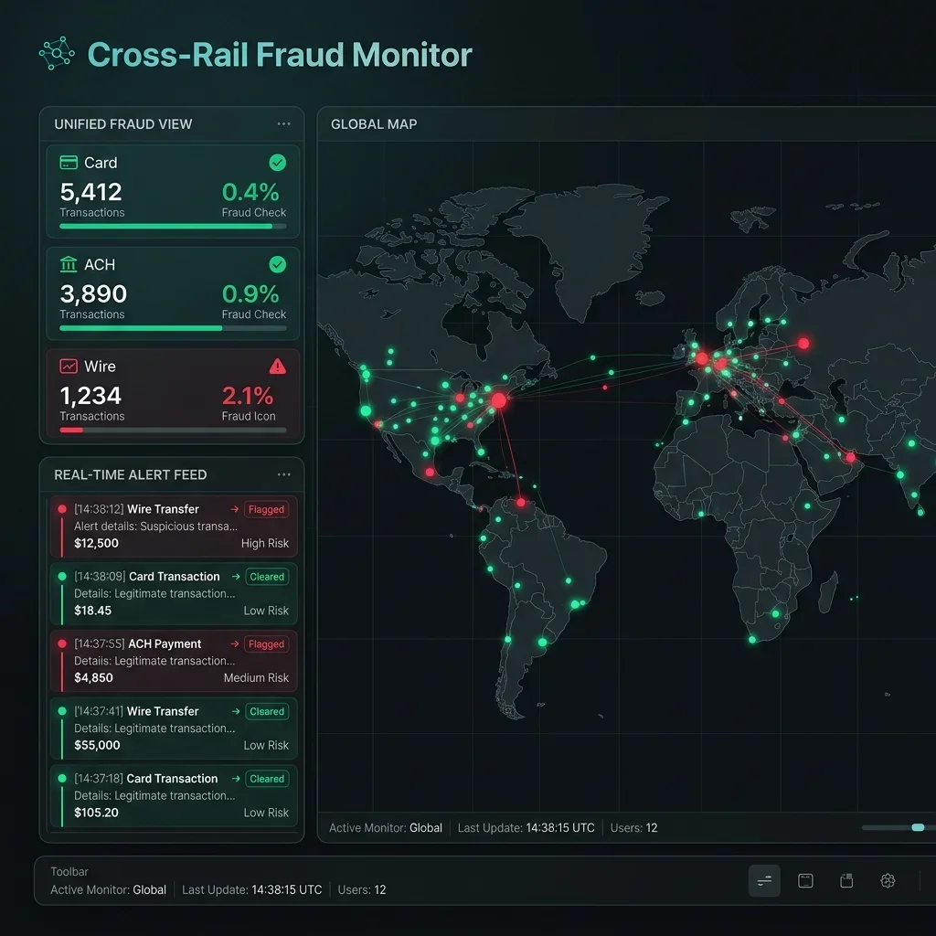Click the arrow icon on ACH Payment alert
Viewport: 936px width, 936px height.
click(235, 644)
